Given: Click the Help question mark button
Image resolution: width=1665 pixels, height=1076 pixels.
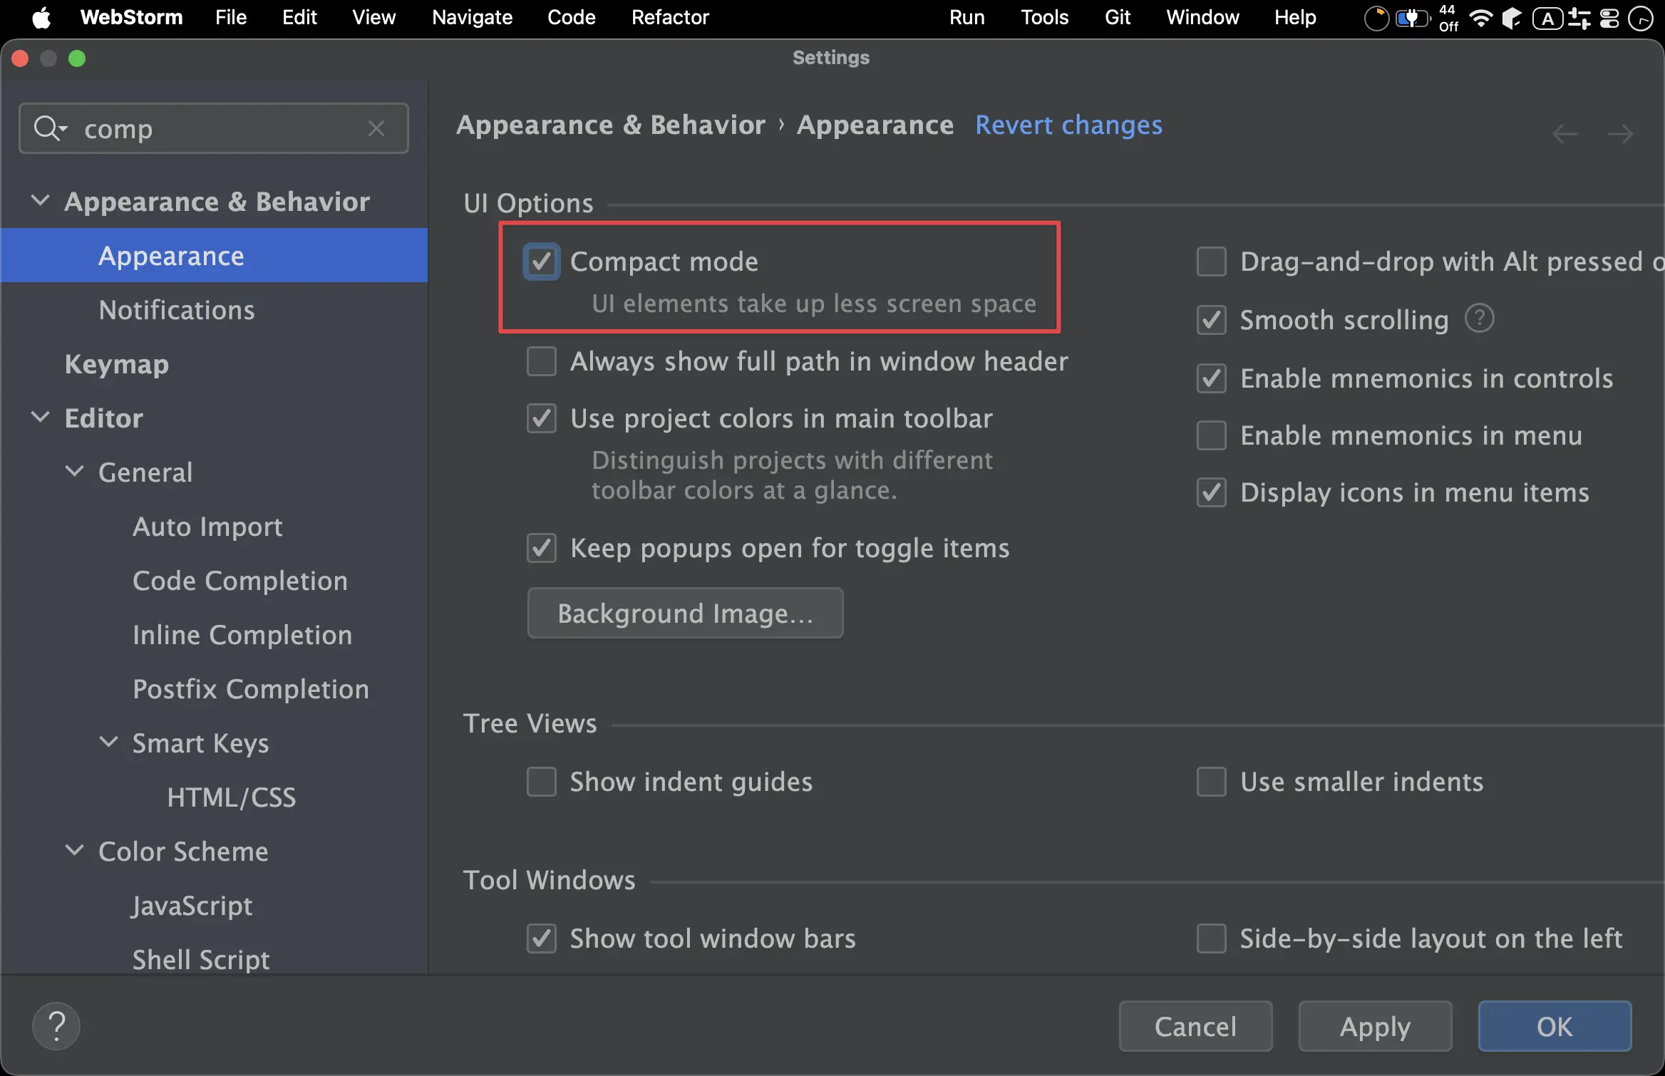Looking at the screenshot, I should coord(56,1026).
